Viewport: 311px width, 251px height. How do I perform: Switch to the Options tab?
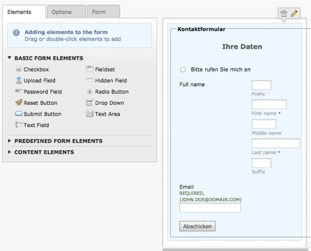pos(62,12)
